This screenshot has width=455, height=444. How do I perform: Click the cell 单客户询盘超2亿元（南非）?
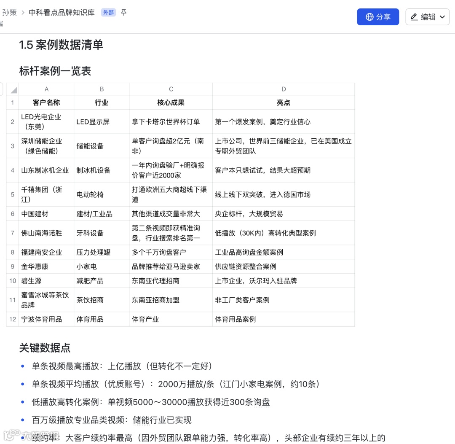(x=171, y=146)
